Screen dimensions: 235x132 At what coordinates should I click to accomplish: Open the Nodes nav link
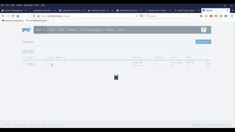pos(61,30)
